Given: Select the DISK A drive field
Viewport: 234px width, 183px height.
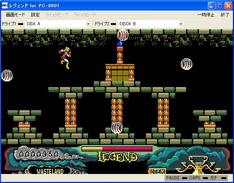Looking at the screenshot, I should point(58,24).
